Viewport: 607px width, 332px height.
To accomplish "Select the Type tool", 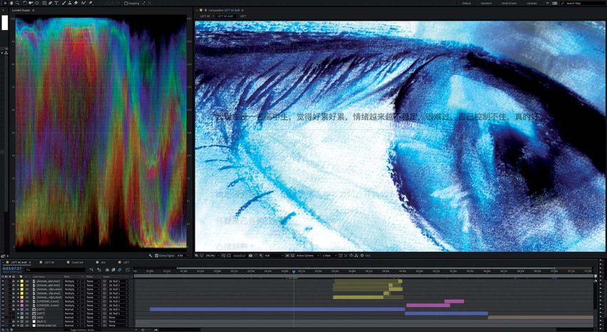I will click(56, 3).
